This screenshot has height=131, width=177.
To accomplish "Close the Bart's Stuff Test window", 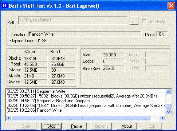I will 171,5.
